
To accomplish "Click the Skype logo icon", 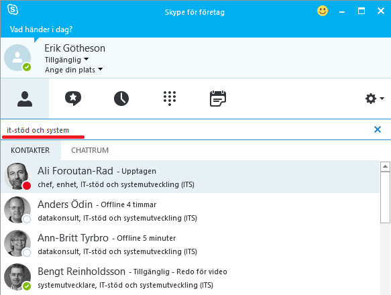I will 13,10.
